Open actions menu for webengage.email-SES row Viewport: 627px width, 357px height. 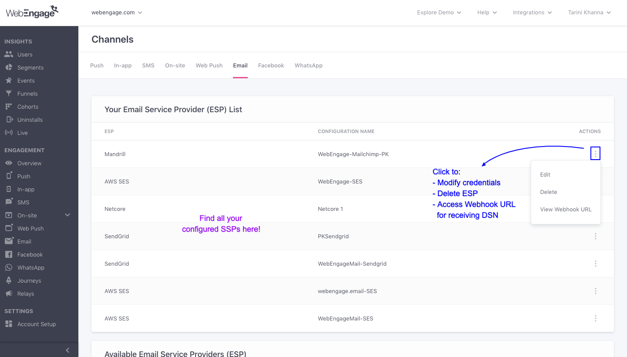tap(595, 291)
